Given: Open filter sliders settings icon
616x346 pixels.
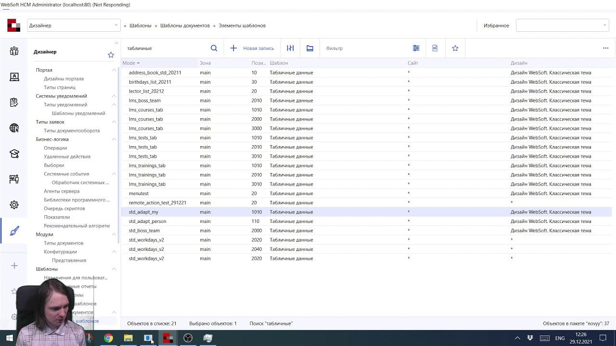Looking at the screenshot, I should point(416,48).
